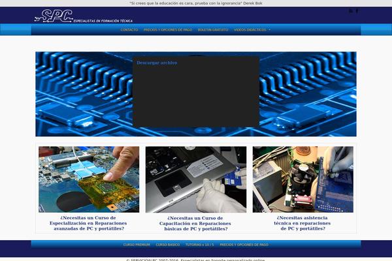The image size is (392, 261).
Task: Click the Descargar archivo link
Action: [157, 63]
